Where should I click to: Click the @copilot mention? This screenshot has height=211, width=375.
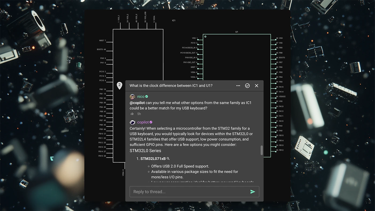tap(137, 102)
